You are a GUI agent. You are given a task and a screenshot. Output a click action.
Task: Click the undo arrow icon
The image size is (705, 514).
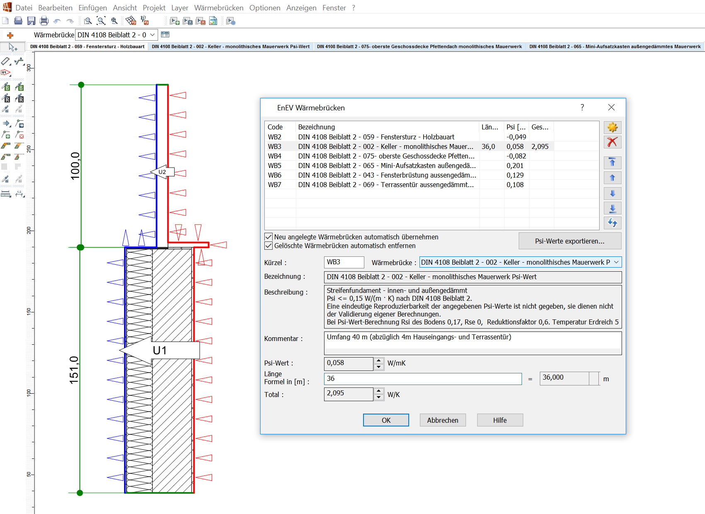pyautogui.click(x=57, y=21)
